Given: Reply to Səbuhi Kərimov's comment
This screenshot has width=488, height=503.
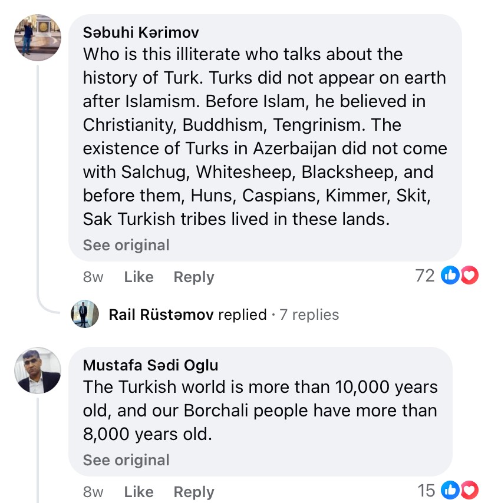Looking at the screenshot, I should (x=194, y=277).
